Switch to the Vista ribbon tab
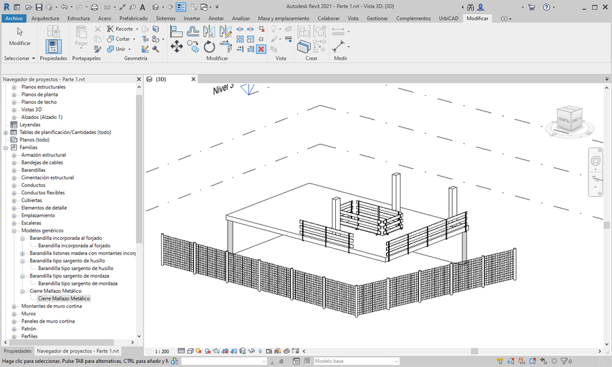The height and width of the screenshot is (367, 612). click(352, 18)
